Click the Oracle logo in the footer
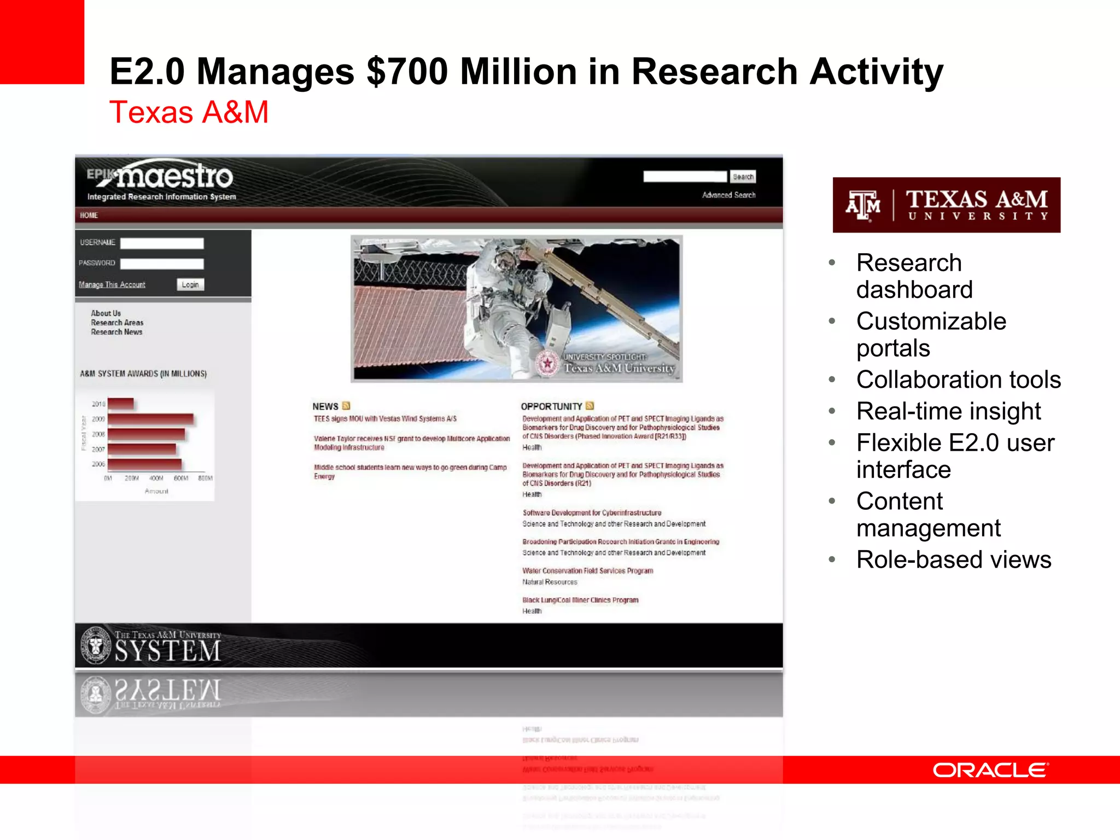 990,770
